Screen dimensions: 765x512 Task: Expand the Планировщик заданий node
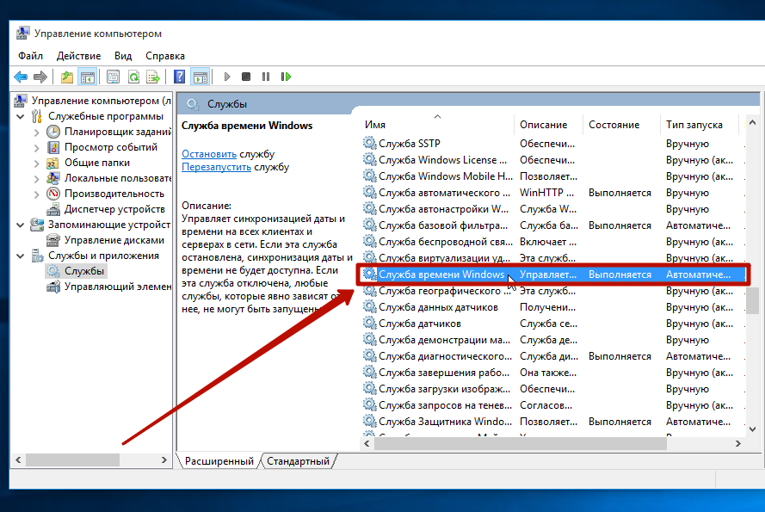pos(36,132)
